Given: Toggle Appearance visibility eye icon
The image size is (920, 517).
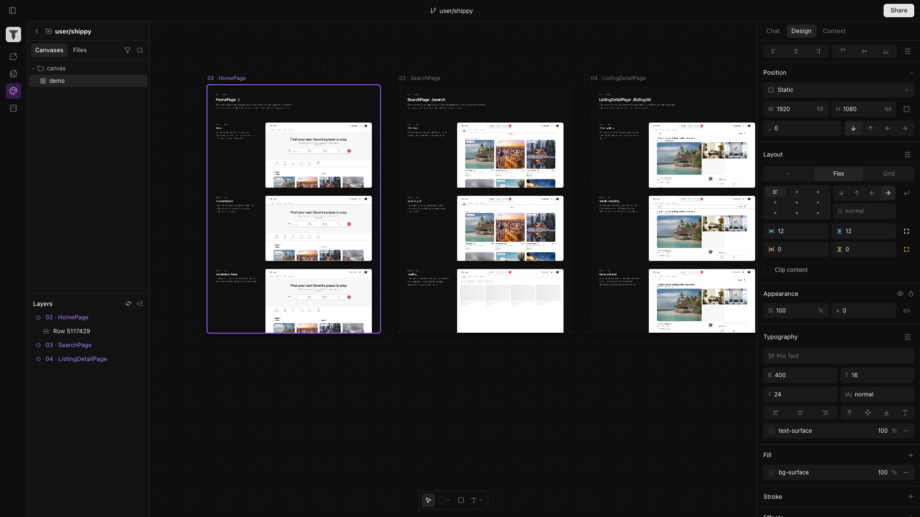Looking at the screenshot, I should pos(900,294).
